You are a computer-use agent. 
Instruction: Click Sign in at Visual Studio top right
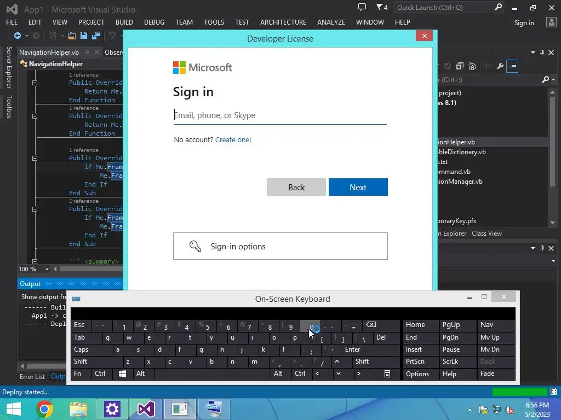tap(524, 23)
